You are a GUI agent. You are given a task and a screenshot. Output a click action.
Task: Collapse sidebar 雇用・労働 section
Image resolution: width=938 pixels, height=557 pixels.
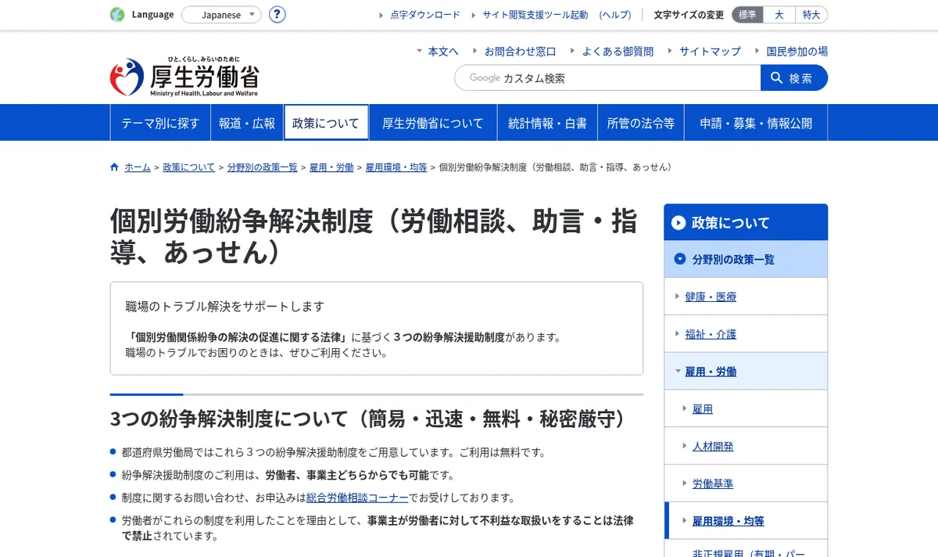pos(746,372)
